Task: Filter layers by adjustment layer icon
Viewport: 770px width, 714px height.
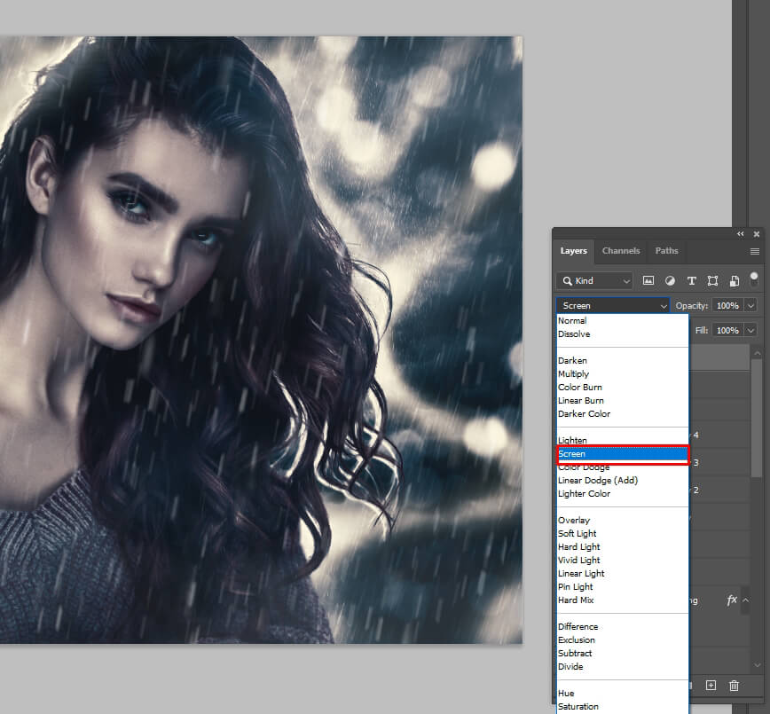Action: tap(670, 281)
